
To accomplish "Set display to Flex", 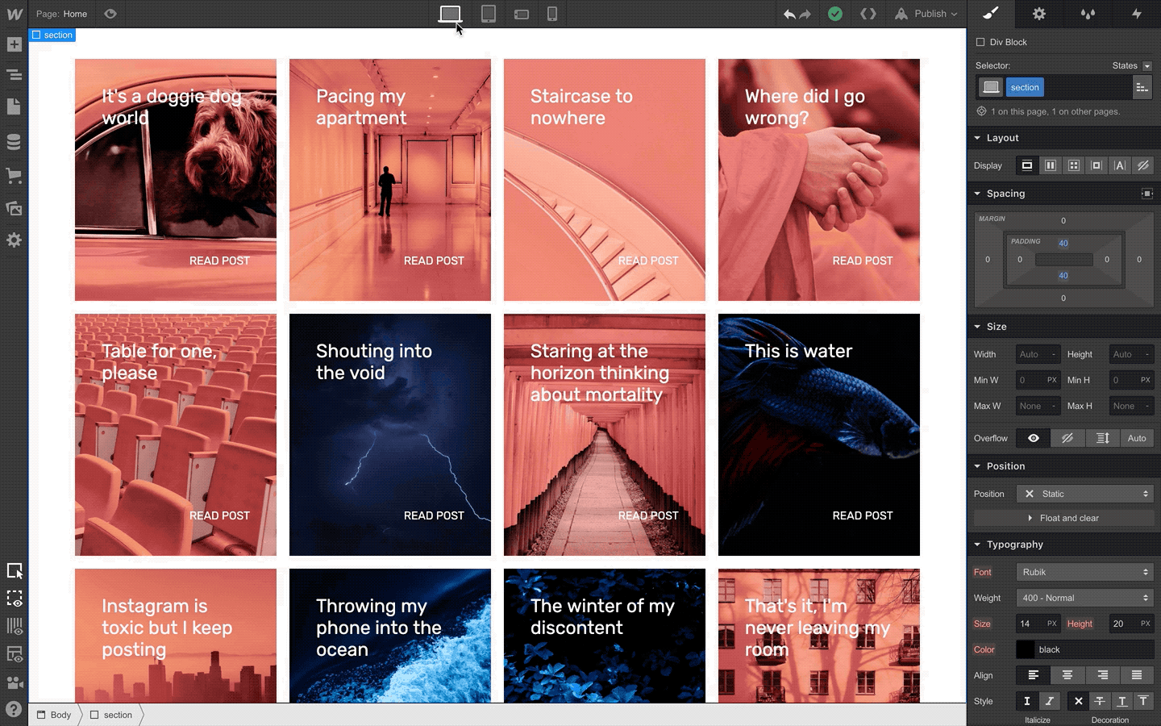I will tap(1051, 165).
